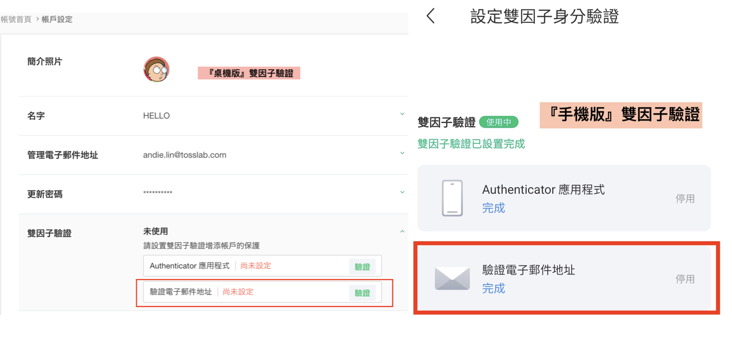Expand the 名字 row chevron
The height and width of the screenshot is (356, 732).
pos(402,114)
